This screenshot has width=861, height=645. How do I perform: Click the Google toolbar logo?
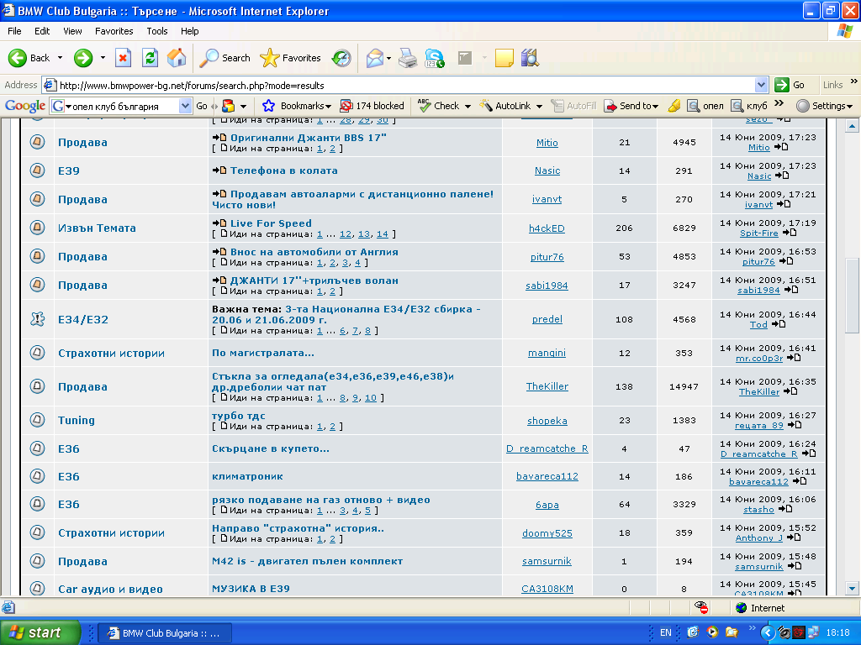tap(24, 106)
